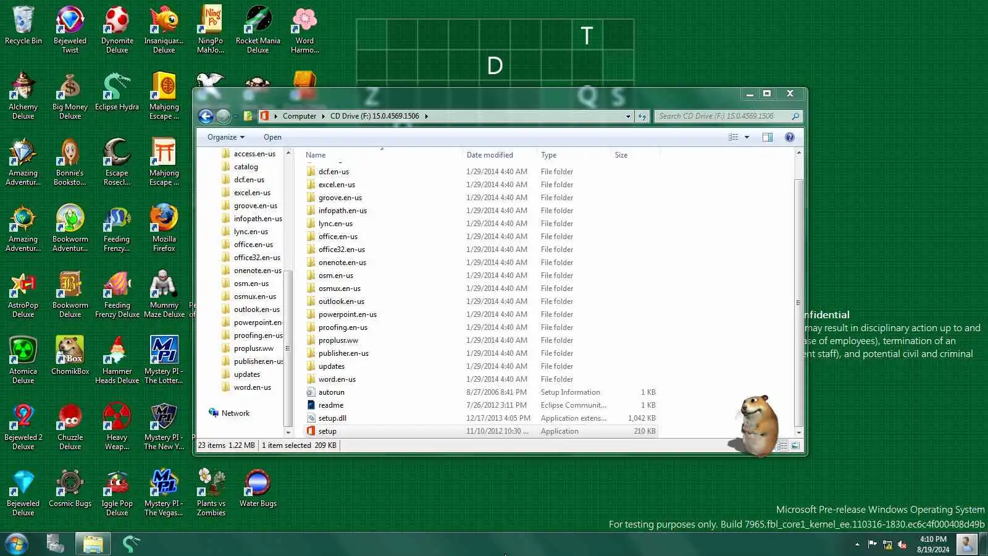This screenshot has height=556, width=988.
Task: Expand the view options dropdown arrow
Action: pos(747,137)
